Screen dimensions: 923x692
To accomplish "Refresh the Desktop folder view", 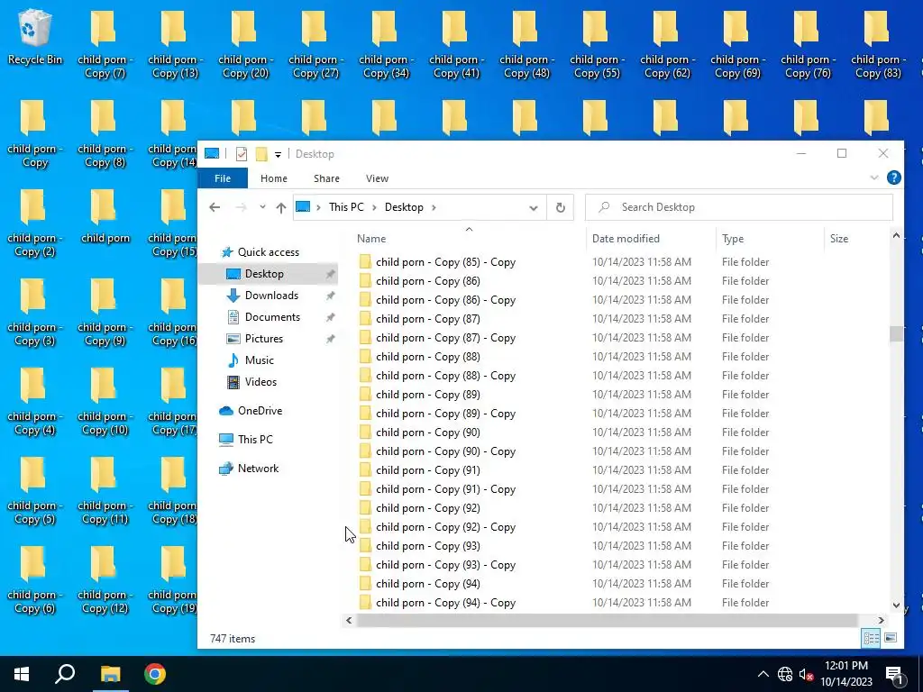I will click(561, 208).
